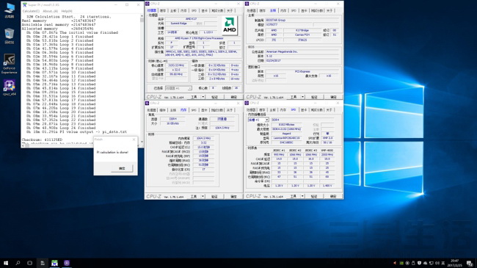Click the 'The initial value finished' line
This screenshot has width=477, height=268.
[72, 32]
